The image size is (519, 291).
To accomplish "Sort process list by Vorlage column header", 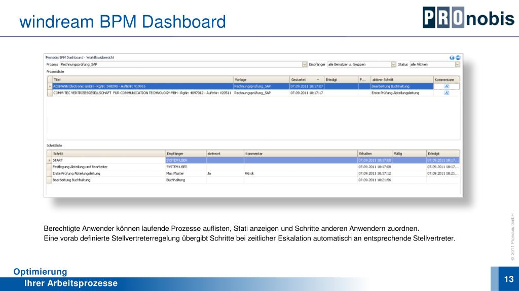I will coord(262,80).
